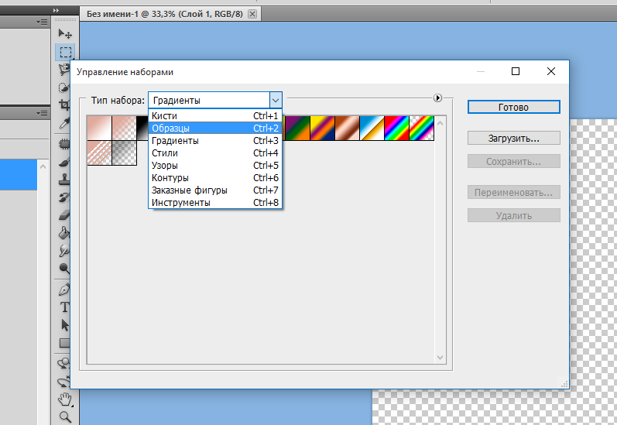Select the Horizontal Type tool
Image resolution: width=617 pixels, height=425 pixels.
pyautogui.click(x=65, y=307)
